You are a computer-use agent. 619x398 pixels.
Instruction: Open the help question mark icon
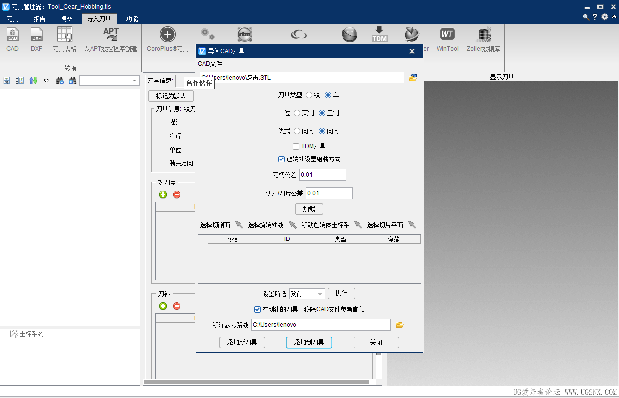click(x=595, y=17)
